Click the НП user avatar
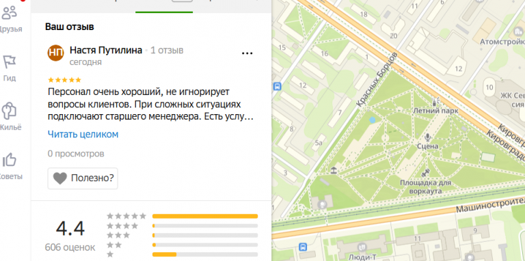Screen dimensions: 525x261 pyautogui.click(x=55, y=53)
